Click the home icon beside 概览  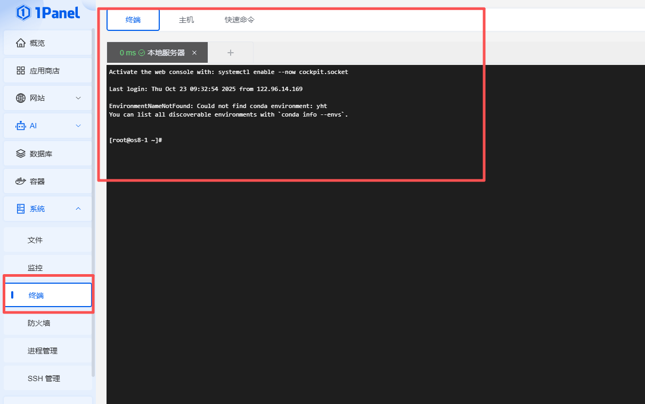point(21,43)
